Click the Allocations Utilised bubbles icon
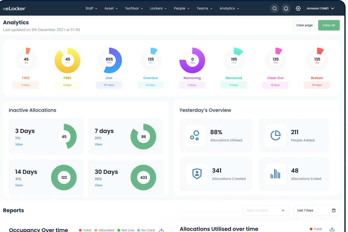The image size is (348, 232). 195,135
